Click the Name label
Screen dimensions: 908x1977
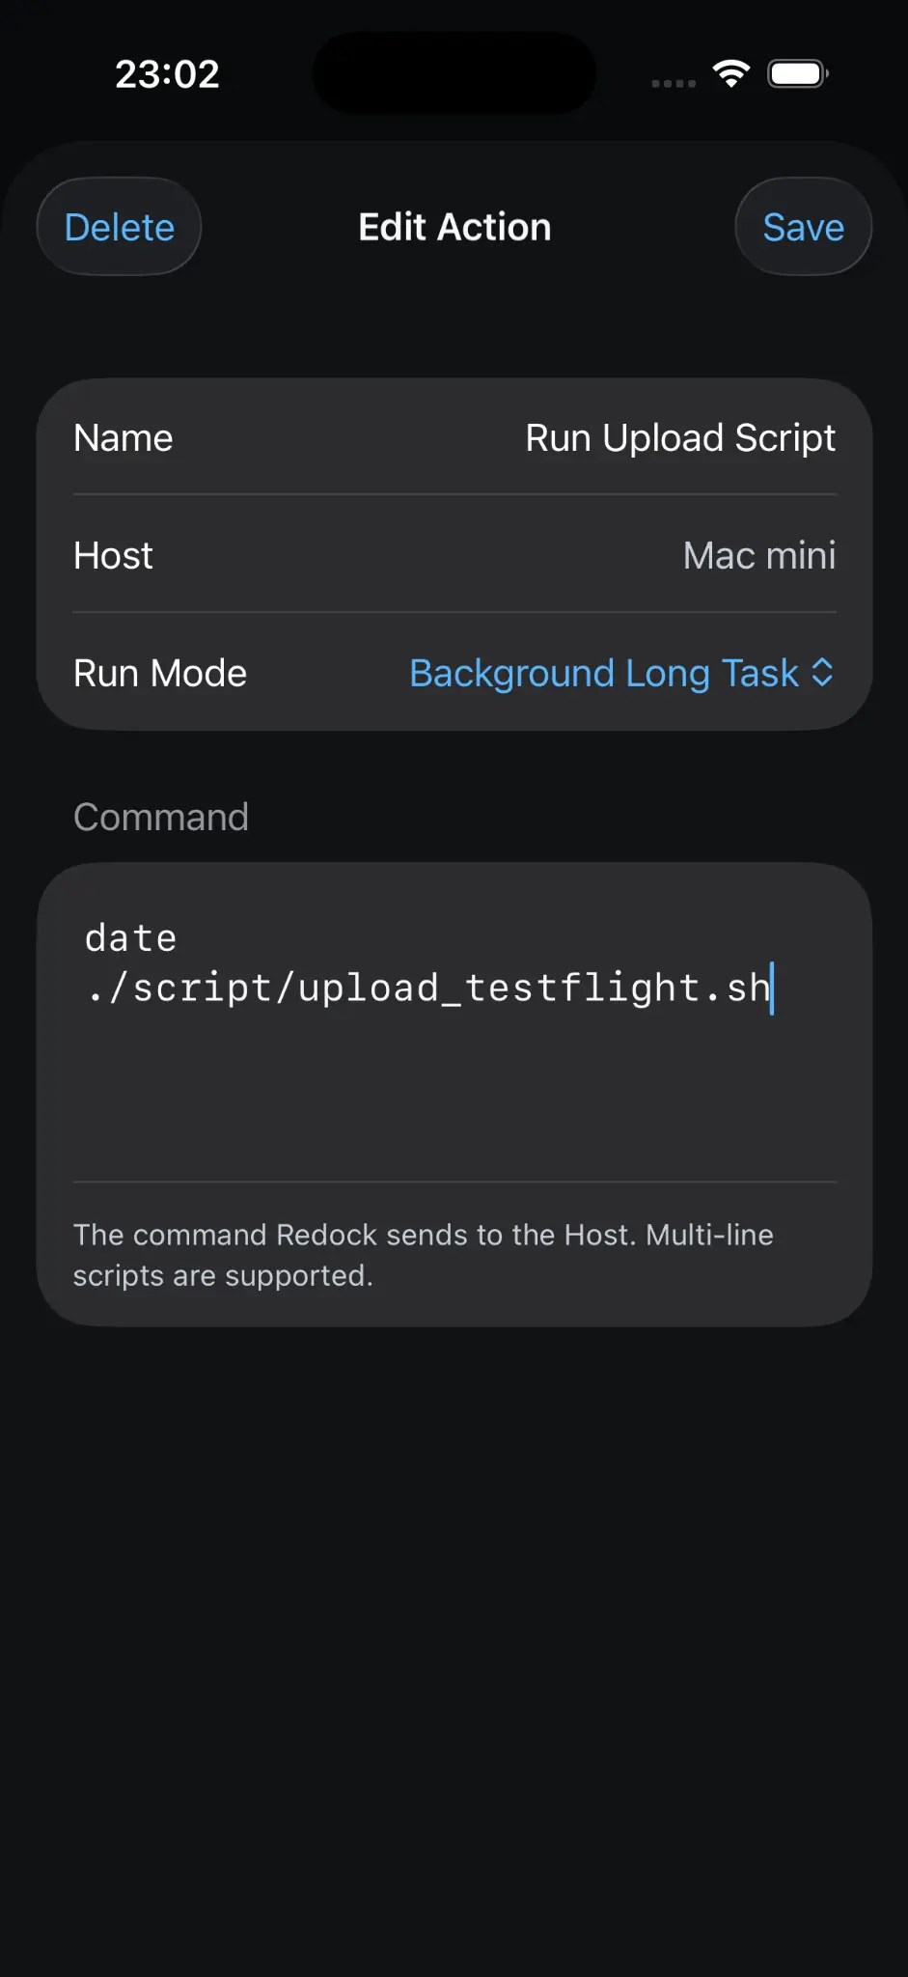124,437
